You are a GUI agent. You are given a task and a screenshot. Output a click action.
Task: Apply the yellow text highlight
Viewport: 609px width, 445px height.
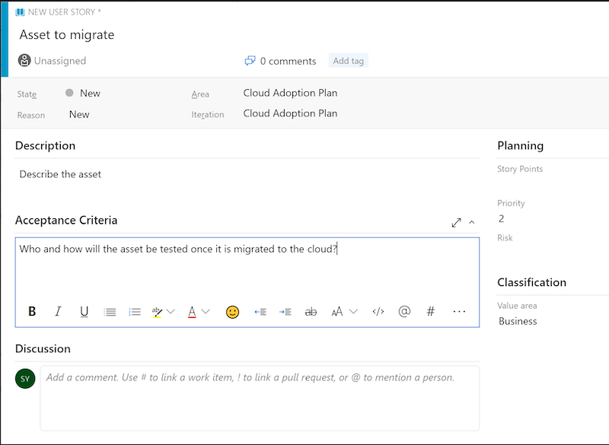[157, 312]
